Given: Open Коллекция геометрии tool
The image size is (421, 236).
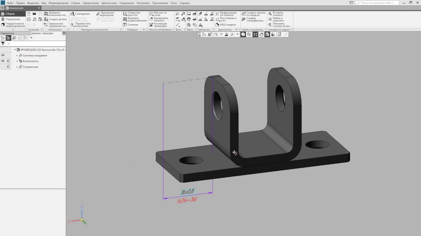Looking at the screenshot, I should [x=159, y=25].
